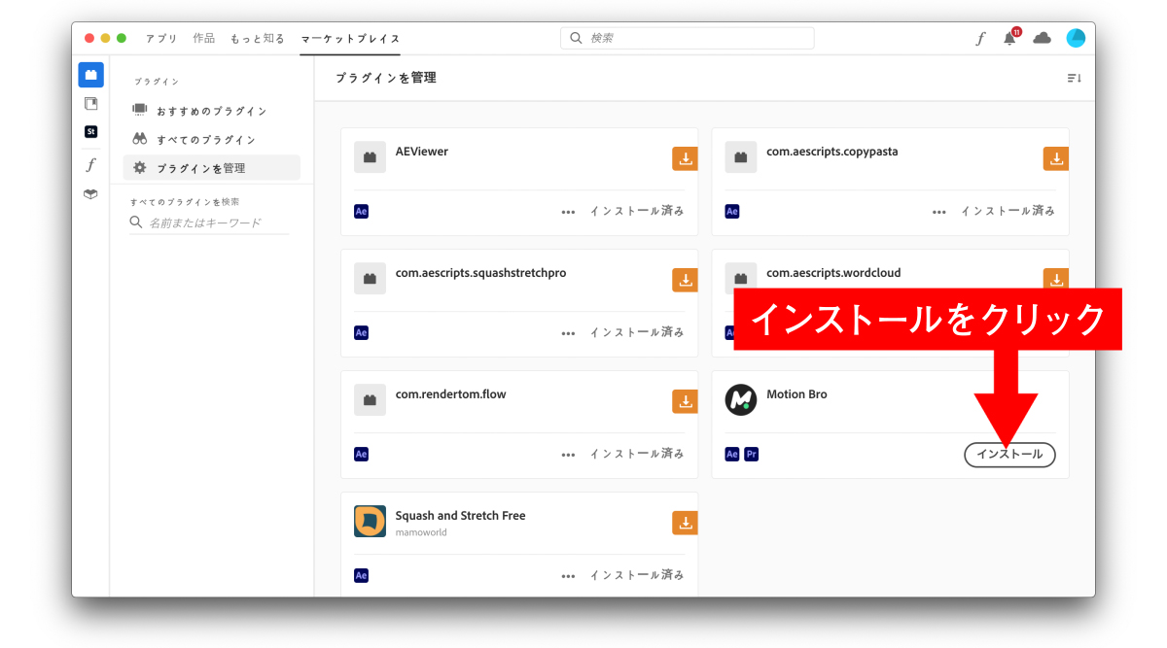
Task: Switch to the 作品 tab
Action: (x=204, y=39)
